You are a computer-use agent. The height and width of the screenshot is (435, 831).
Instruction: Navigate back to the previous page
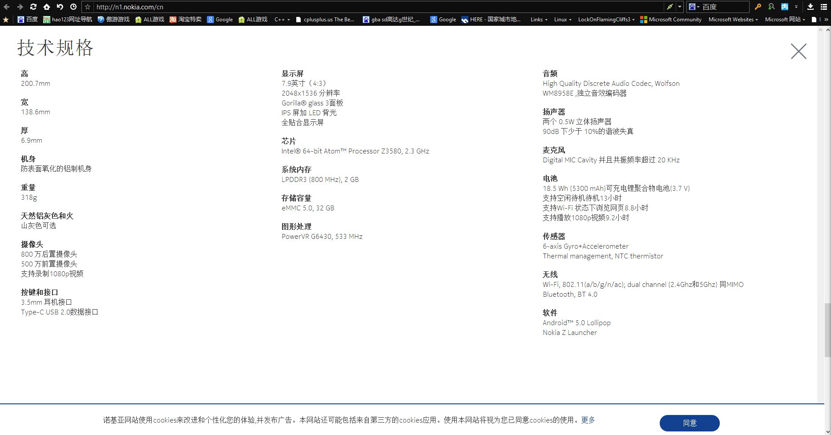tap(6, 7)
